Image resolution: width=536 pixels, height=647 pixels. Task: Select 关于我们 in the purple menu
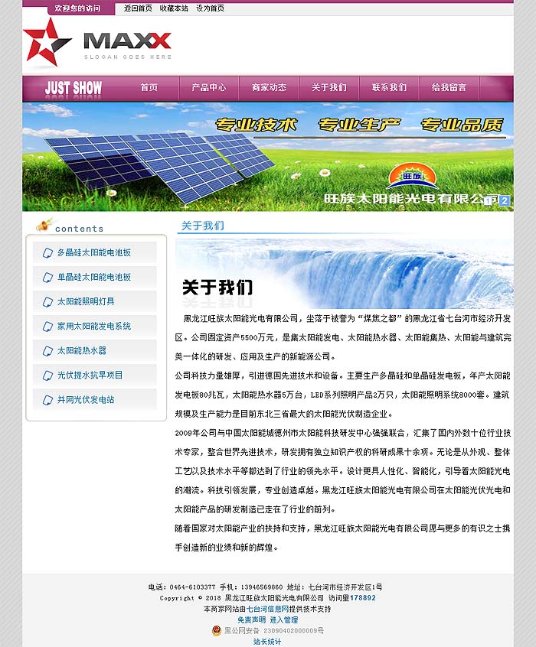pos(329,87)
